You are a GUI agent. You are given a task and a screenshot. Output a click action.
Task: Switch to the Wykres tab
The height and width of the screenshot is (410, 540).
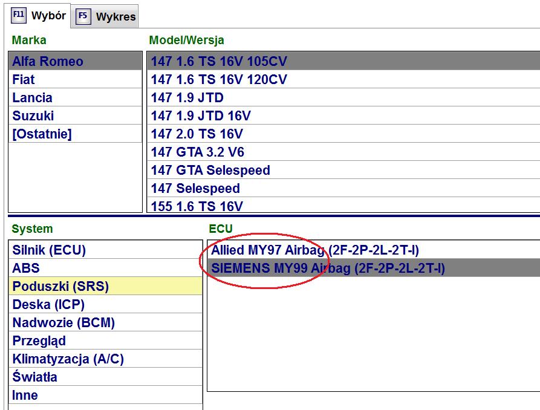[106, 16]
